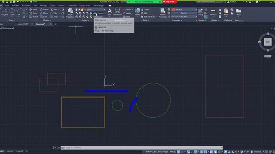Image resolution: width=275 pixels, height=154 pixels.
Task: Open the ByLayer lineweight dropdown
Action: pos(183,13)
